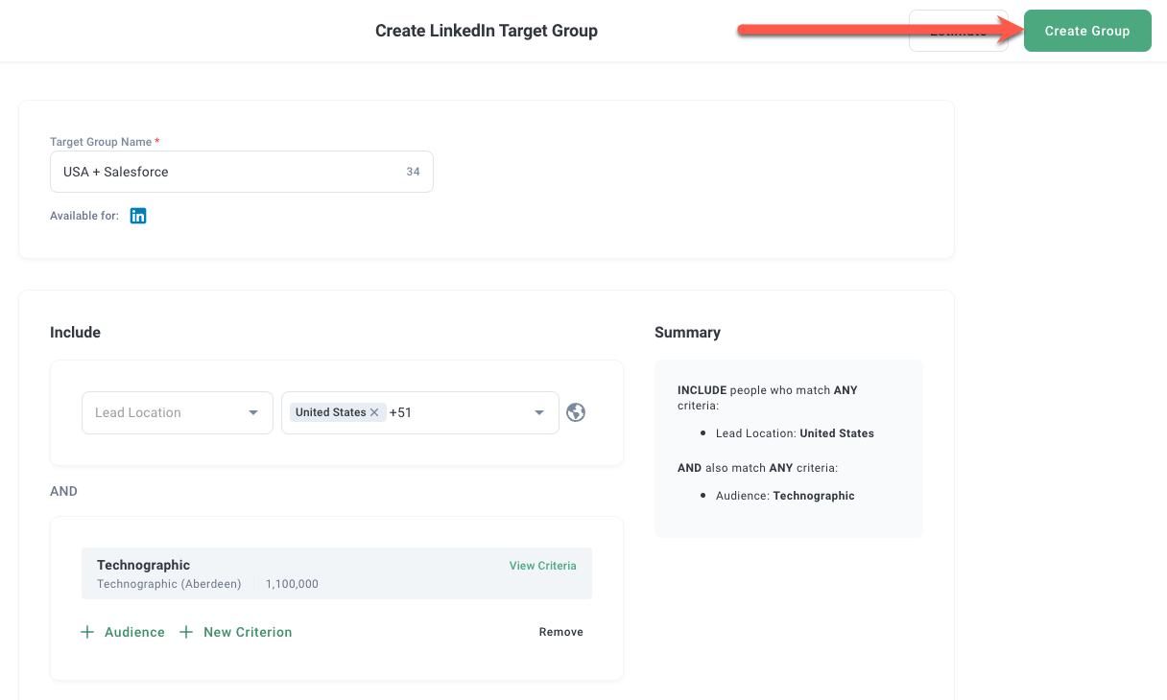
Task: Click the globe icon next to locations
Action: [576, 412]
